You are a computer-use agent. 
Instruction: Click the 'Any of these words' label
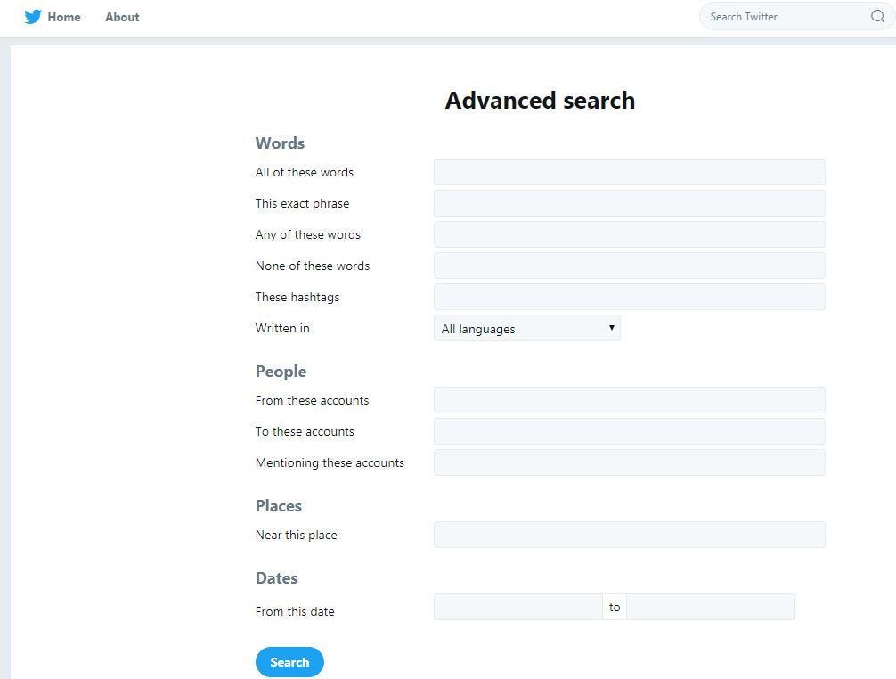click(308, 234)
